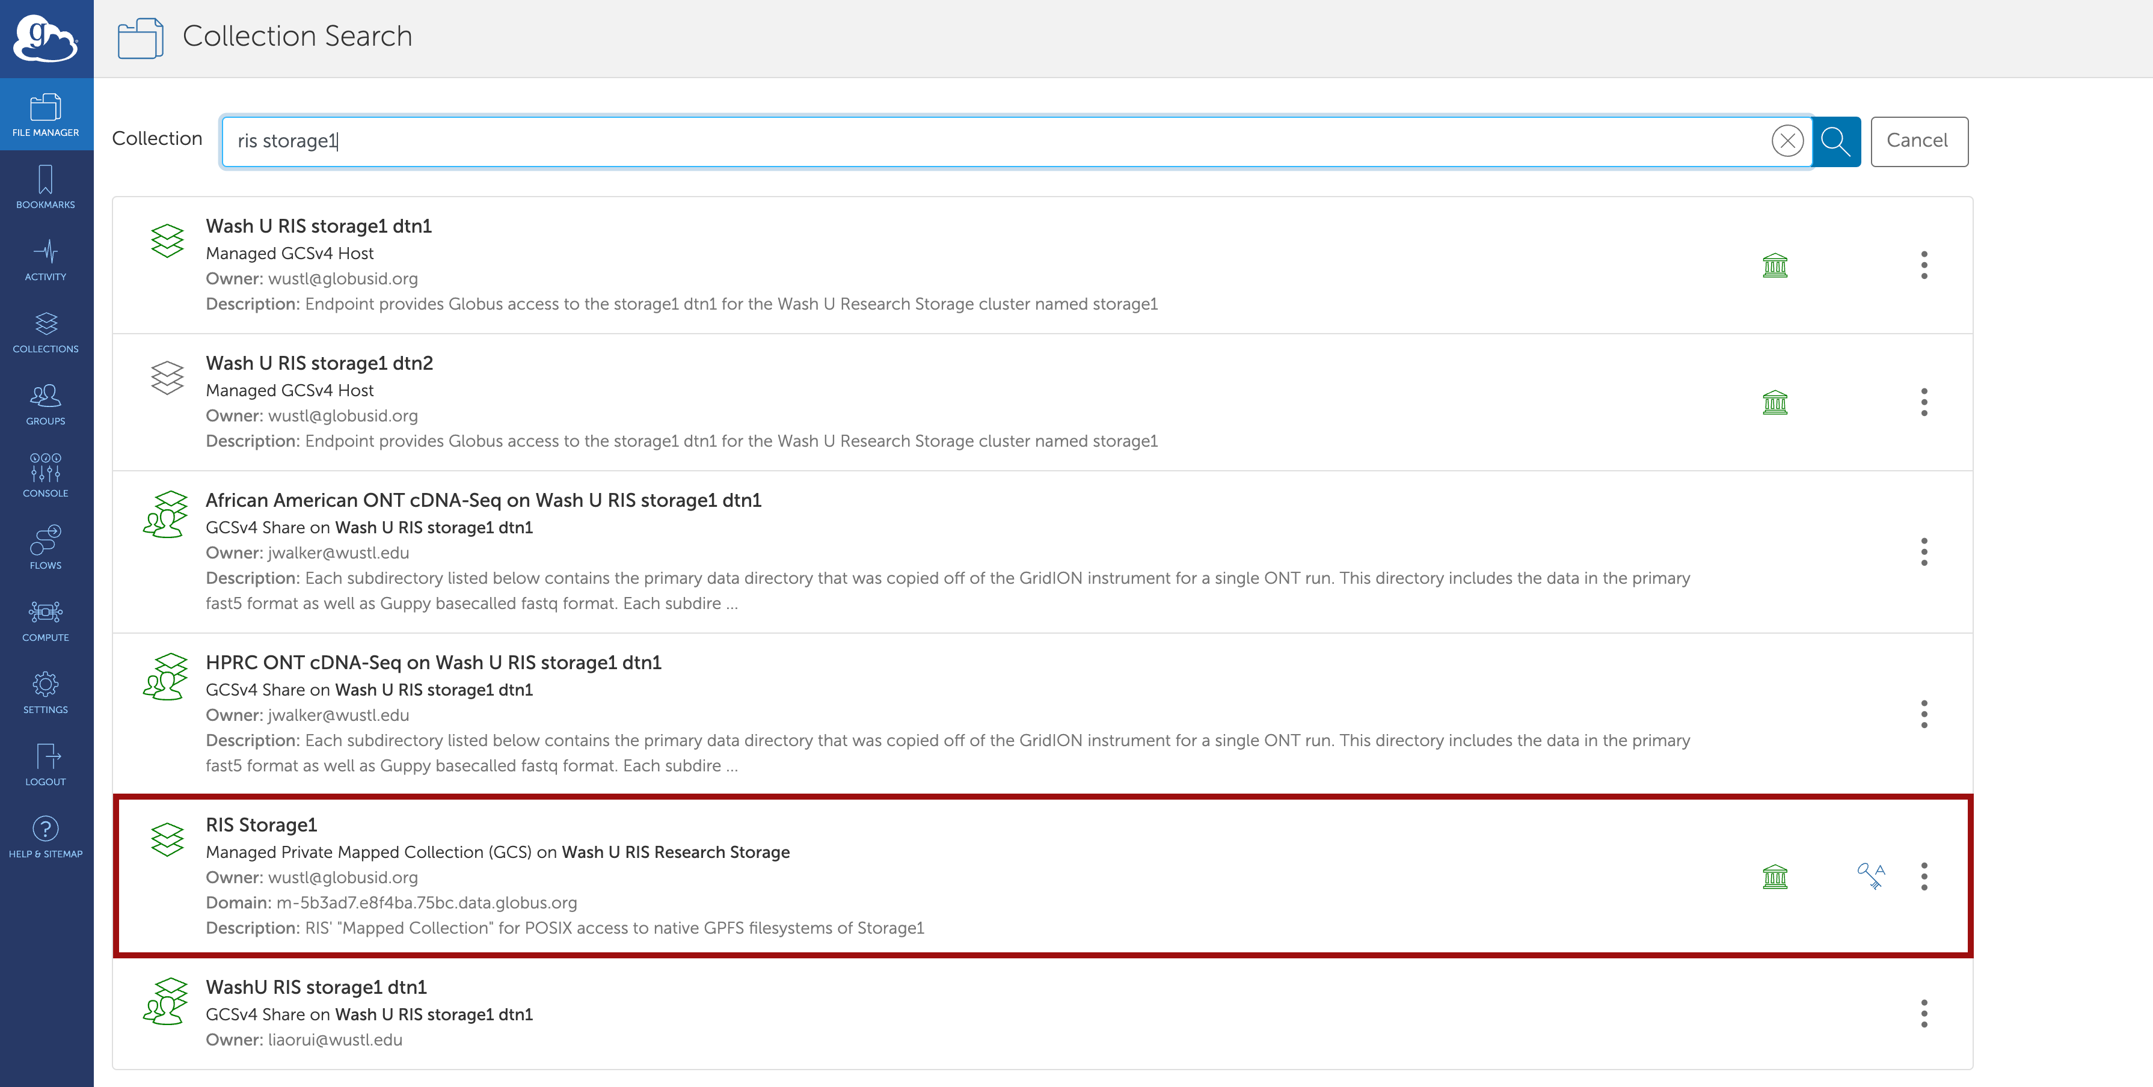Open options menu for African American ONT collection
The width and height of the screenshot is (2153, 1087).
[x=1924, y=551]
